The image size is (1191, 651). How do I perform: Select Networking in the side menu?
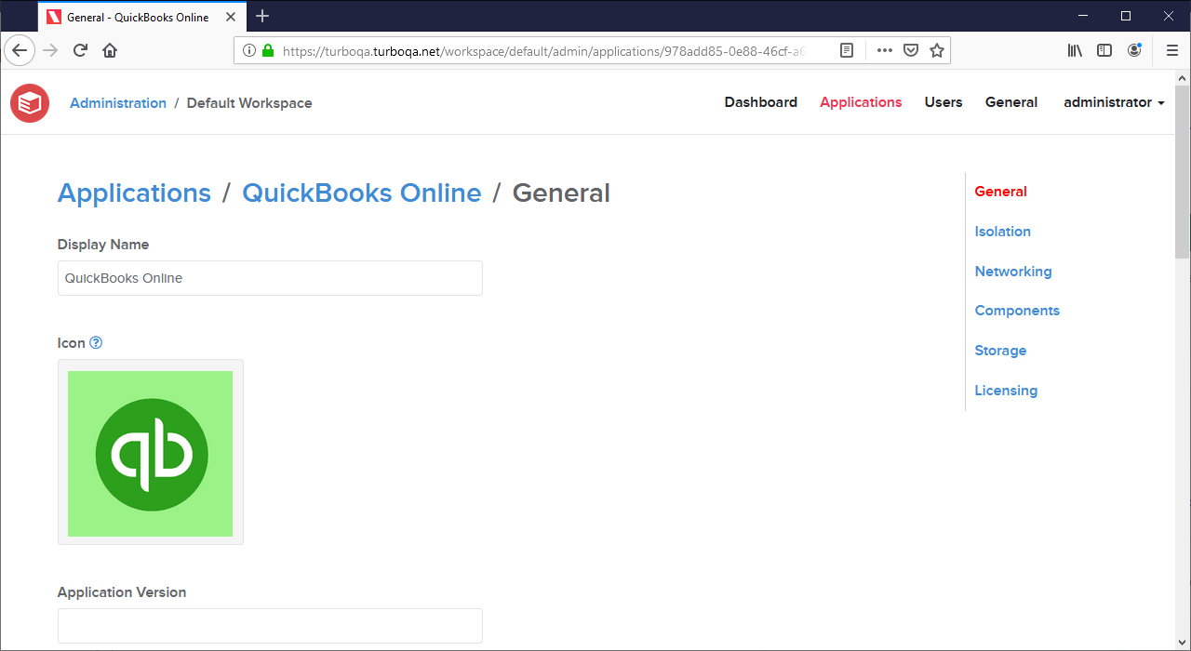1013,272
